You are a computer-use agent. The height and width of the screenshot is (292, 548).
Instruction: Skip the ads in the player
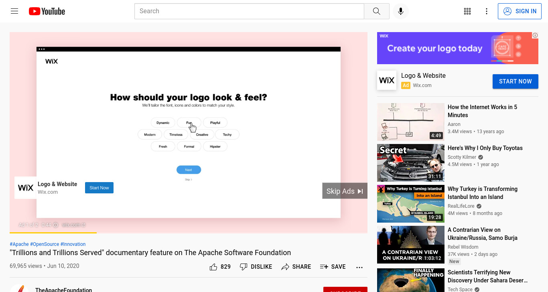click(345, 191)
